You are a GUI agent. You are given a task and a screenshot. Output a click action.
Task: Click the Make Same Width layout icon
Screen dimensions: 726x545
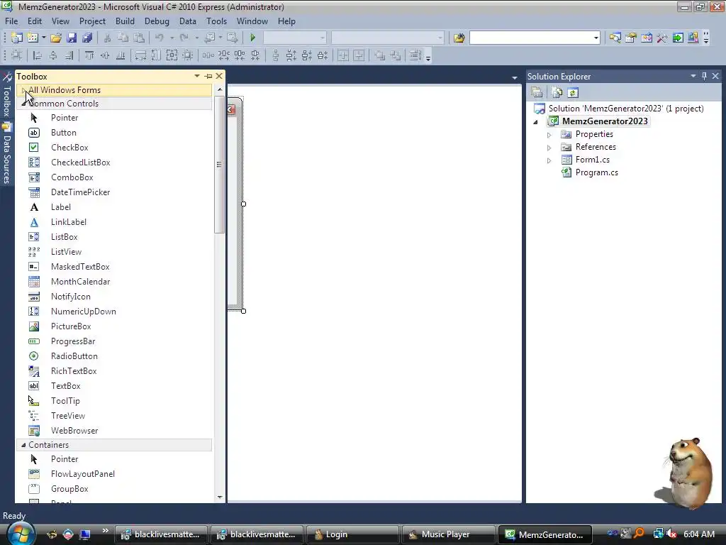pos(140,55)
